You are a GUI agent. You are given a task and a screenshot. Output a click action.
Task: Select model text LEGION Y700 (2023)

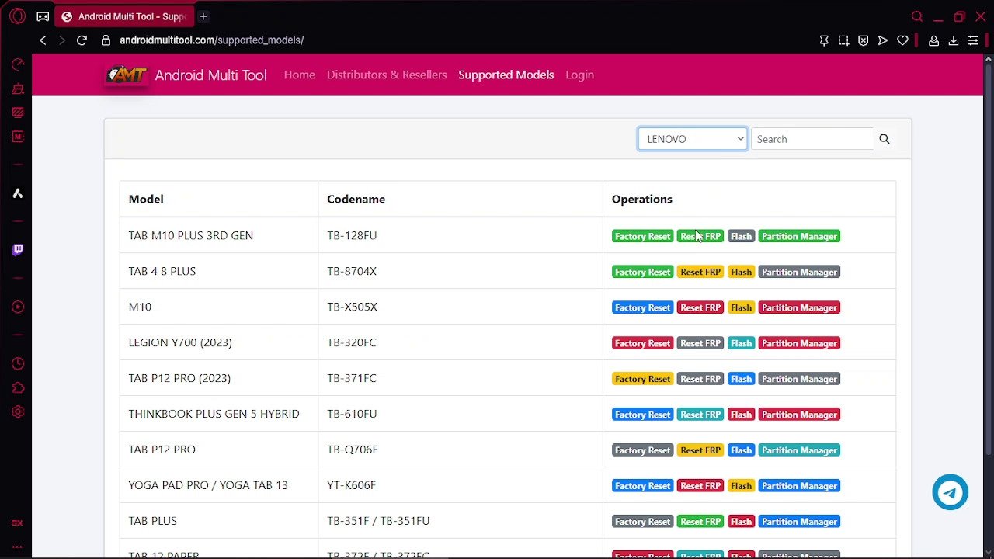tap(180, 342)
